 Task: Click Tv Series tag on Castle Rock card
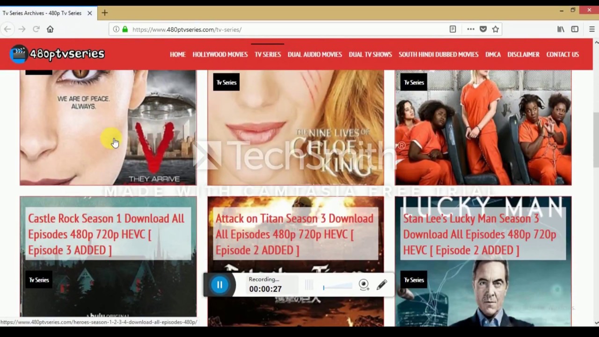pos(39,280)
